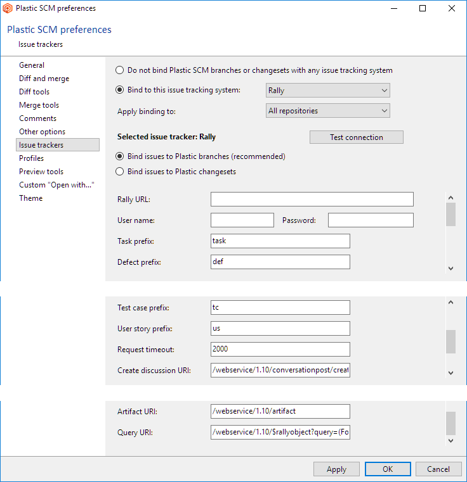
Task: Open the 'All repositories' binding dropdown
Action: tap(328, 111)
